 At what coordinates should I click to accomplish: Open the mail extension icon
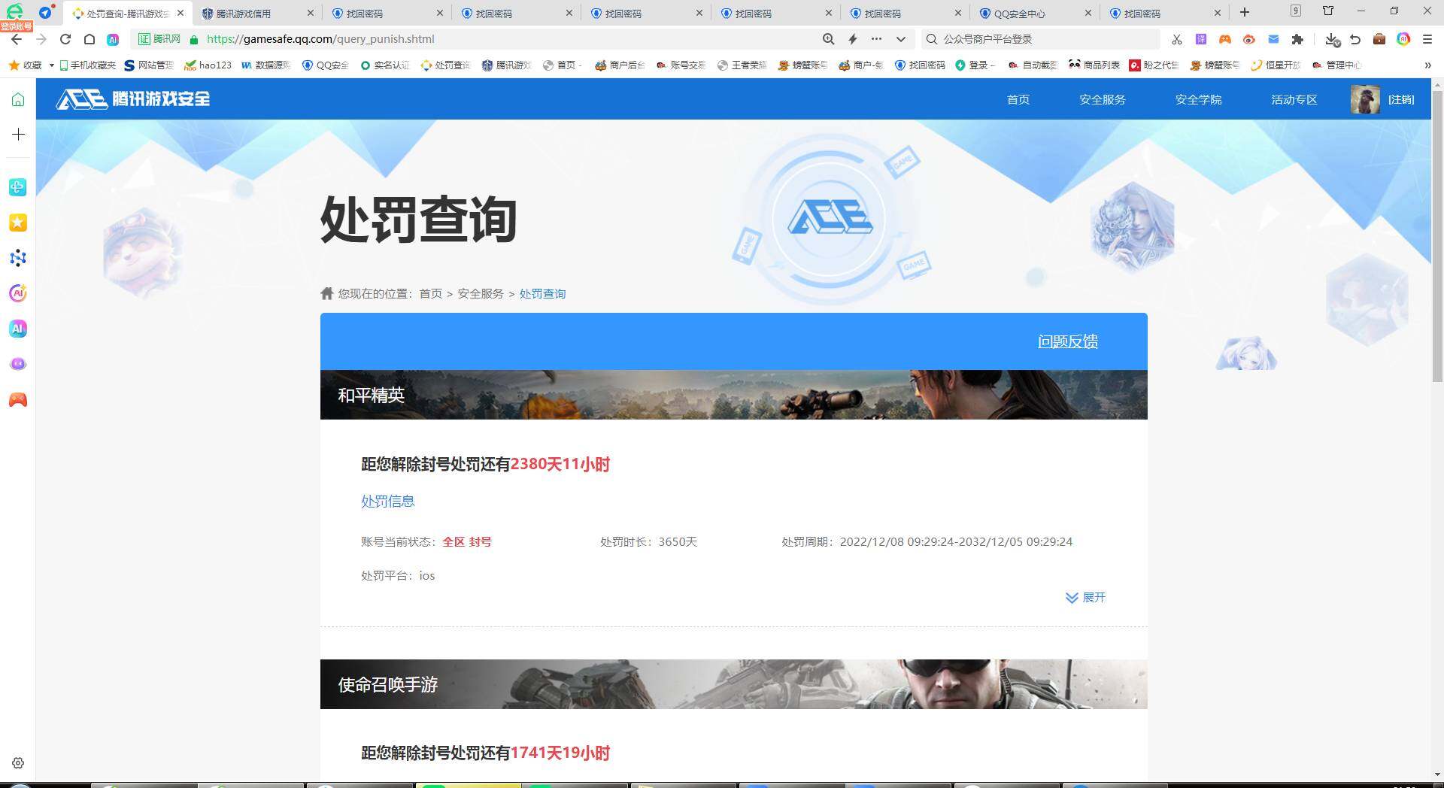tap(1273, 39)
